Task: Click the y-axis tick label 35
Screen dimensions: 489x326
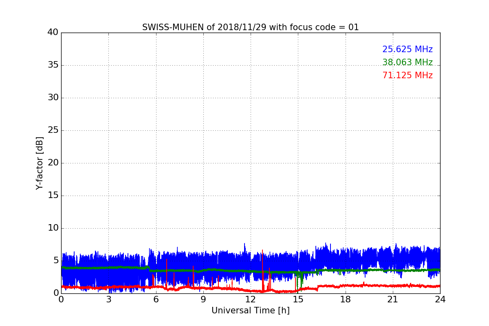Action: coord(53,65)
